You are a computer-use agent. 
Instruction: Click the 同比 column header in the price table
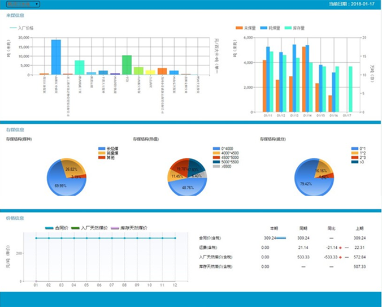[x=331, y=228]
